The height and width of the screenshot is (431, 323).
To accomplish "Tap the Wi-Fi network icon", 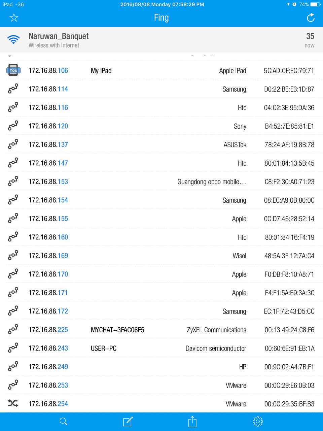I will pyautogui.click(x=13, y=39).
